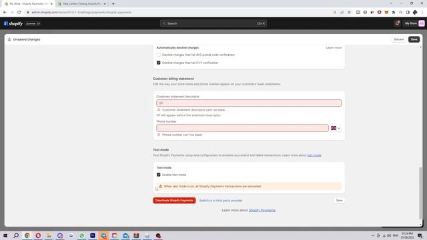Click the phone number input field

(242, 128)
